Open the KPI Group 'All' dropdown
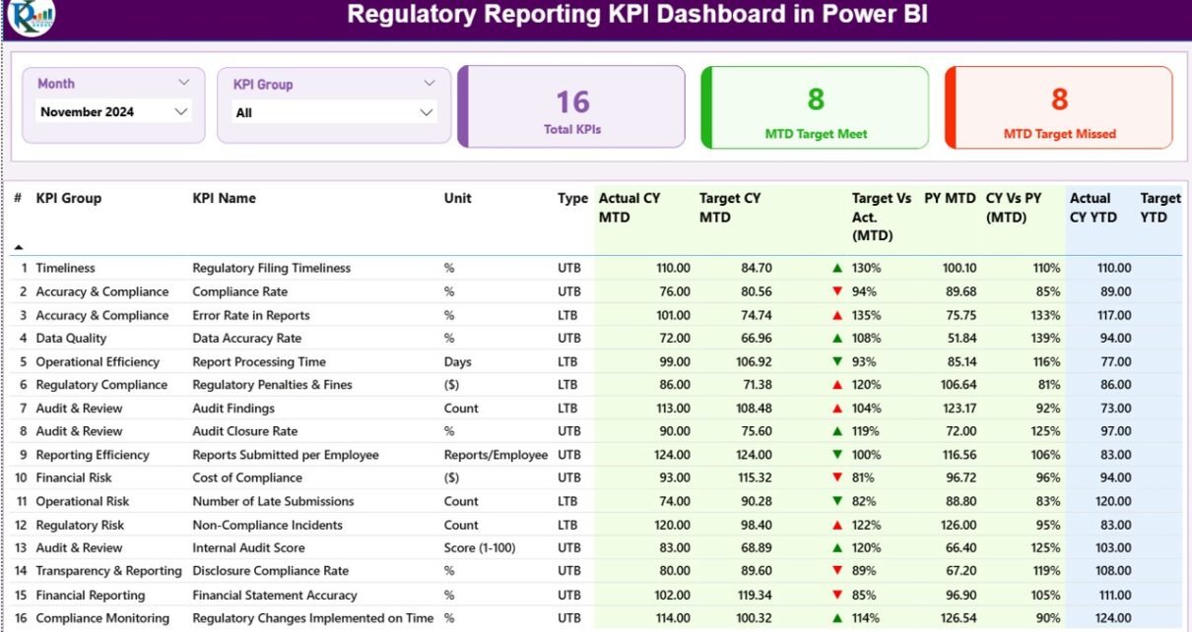This screenshot has width=1192, height=632. [x=426, y=112]
